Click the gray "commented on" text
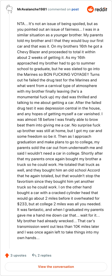Image resolution: width=112 pixels, height=276 pixels. (59, 9)
